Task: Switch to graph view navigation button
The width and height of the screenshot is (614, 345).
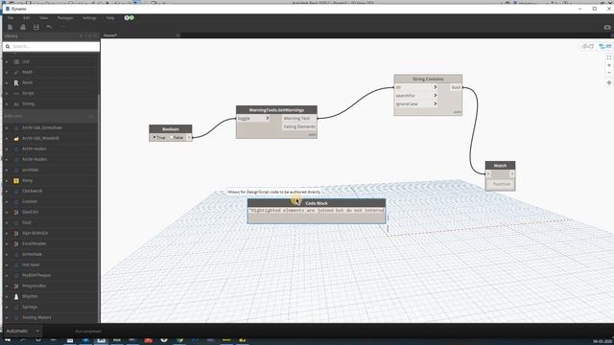Action: click(x=605, y=46)
